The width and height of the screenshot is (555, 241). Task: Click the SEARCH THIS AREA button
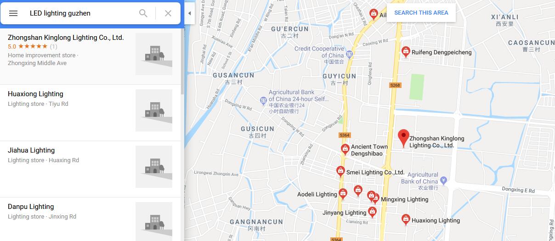tap(421, 13)
